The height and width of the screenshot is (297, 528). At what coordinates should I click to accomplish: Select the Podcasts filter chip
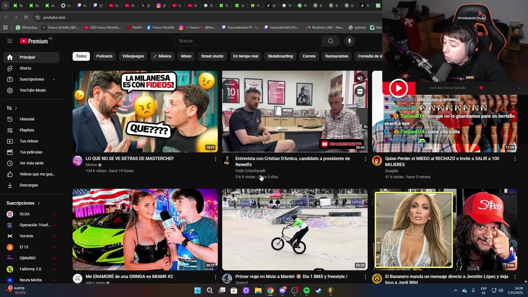(x=104, y=56)
